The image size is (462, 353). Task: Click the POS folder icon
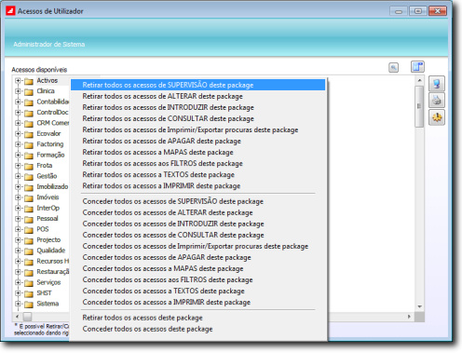click(29, 230)
